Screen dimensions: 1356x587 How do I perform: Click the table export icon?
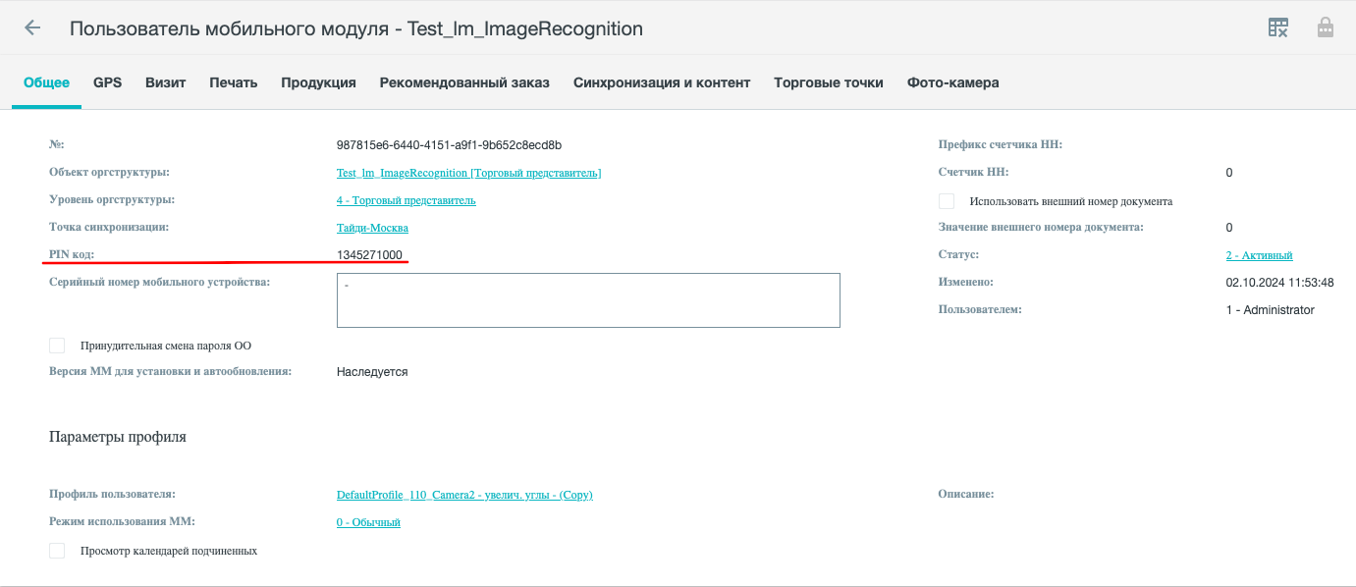click(1277, 27)
